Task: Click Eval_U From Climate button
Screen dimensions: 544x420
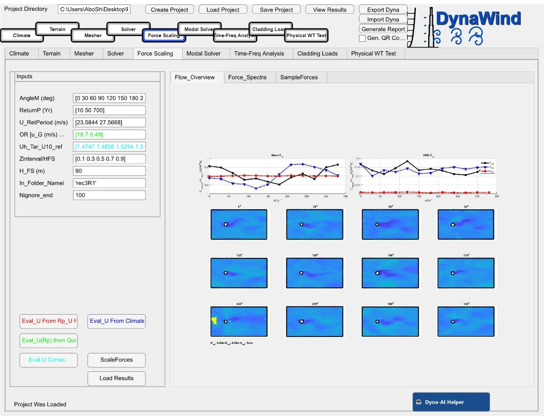Action: pos(117,321)
